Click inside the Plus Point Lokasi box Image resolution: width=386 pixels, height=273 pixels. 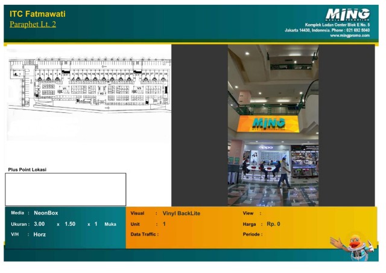pos(66,190)
